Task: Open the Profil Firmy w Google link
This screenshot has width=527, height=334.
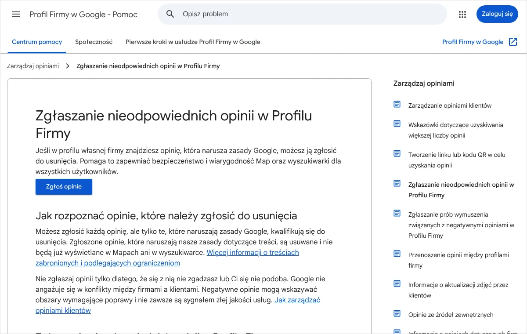Action: coord(473,42)
